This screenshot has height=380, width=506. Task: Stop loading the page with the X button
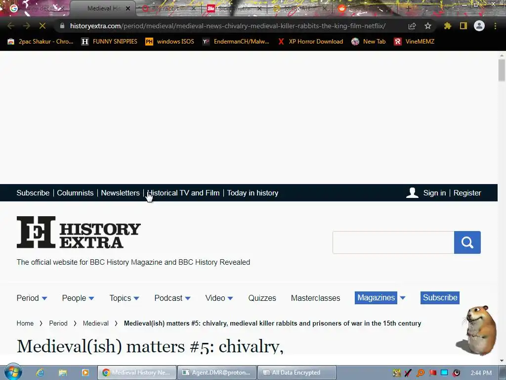42,26
